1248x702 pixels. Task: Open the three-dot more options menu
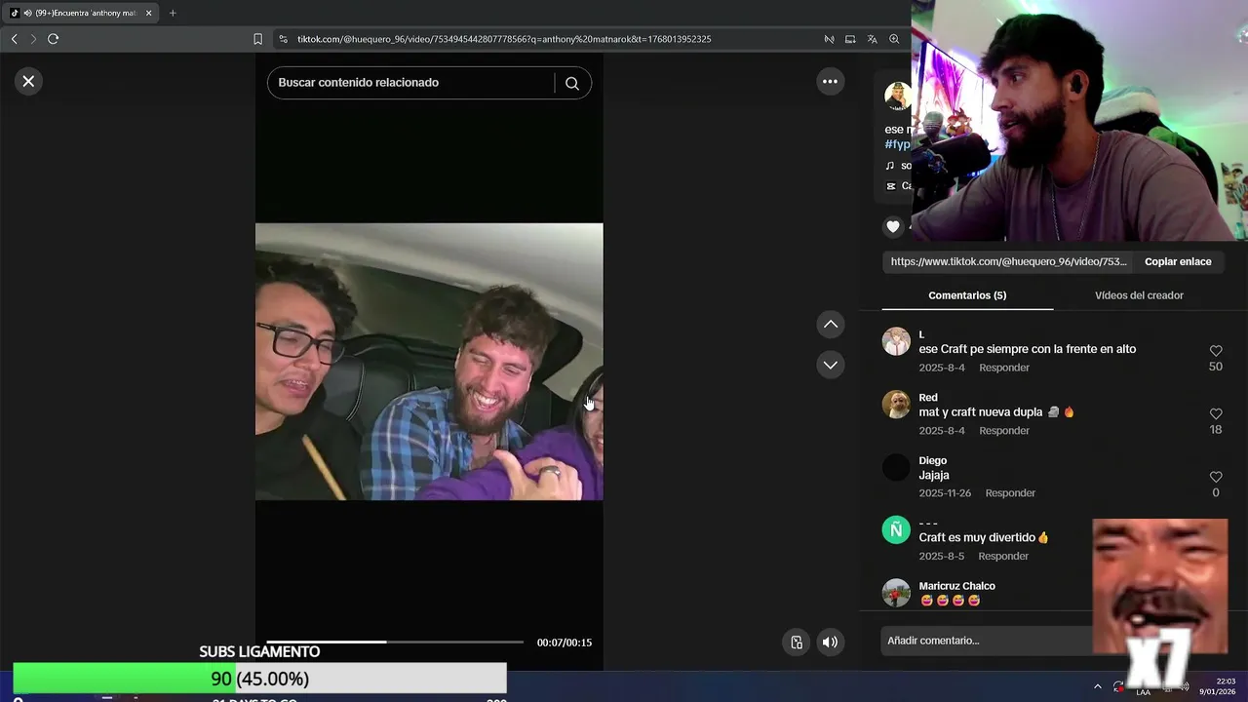[830, 82]
